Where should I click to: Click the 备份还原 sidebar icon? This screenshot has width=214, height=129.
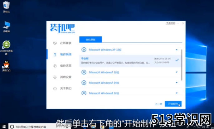[x=55, y=66]
